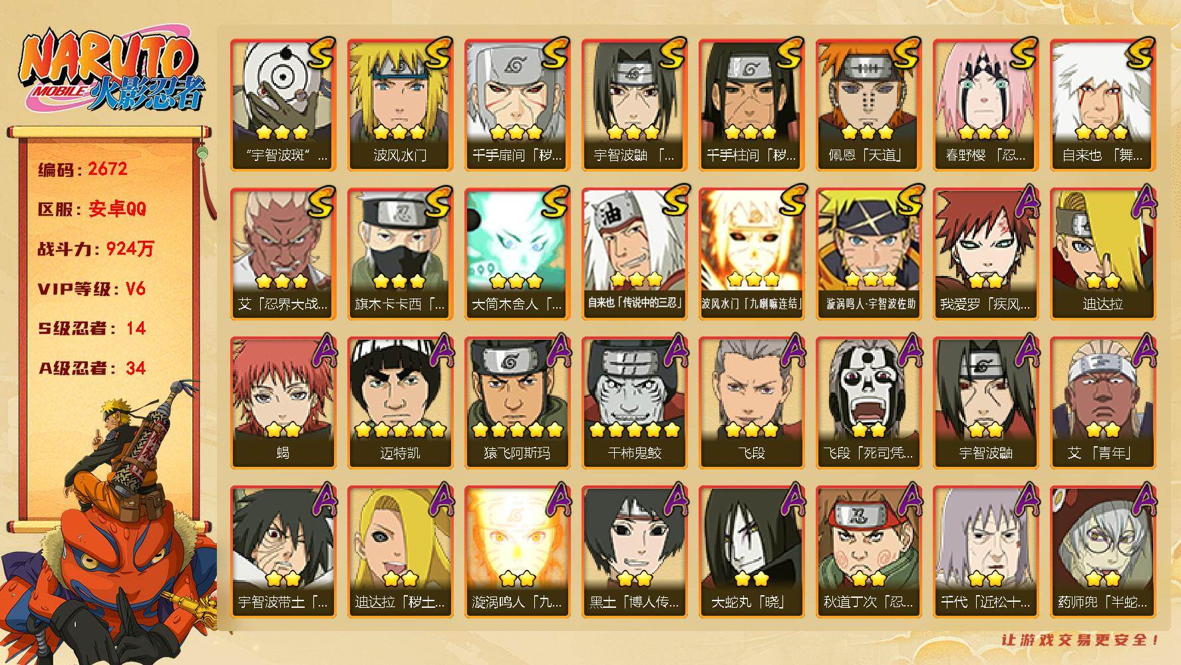1181x665 pixels.
Task: Choose the 蝎 character portrait
Action: click(283, 402)
